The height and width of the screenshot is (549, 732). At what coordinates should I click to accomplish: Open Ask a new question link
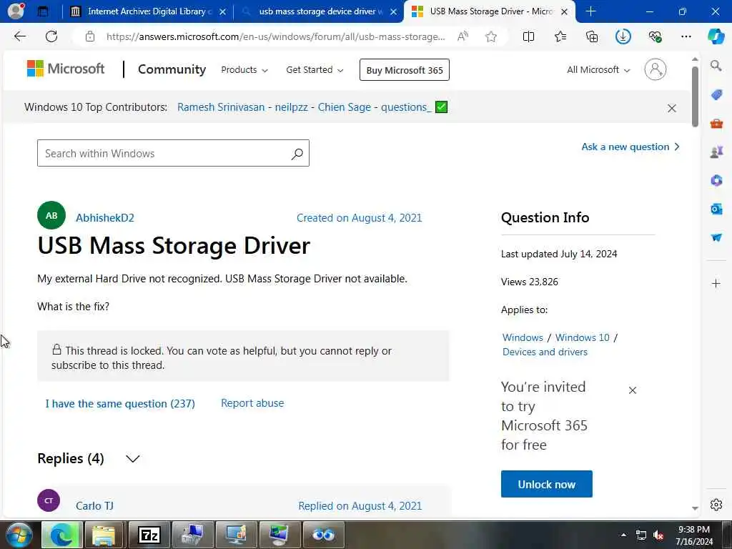tap(630, 147)
